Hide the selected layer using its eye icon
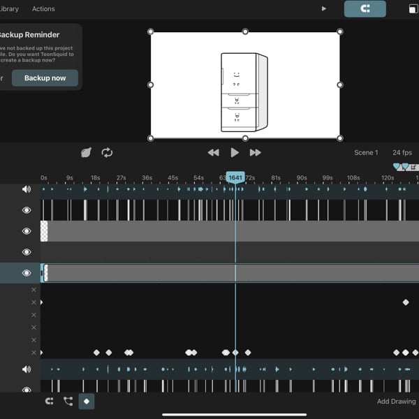 [x=27, y=273]
